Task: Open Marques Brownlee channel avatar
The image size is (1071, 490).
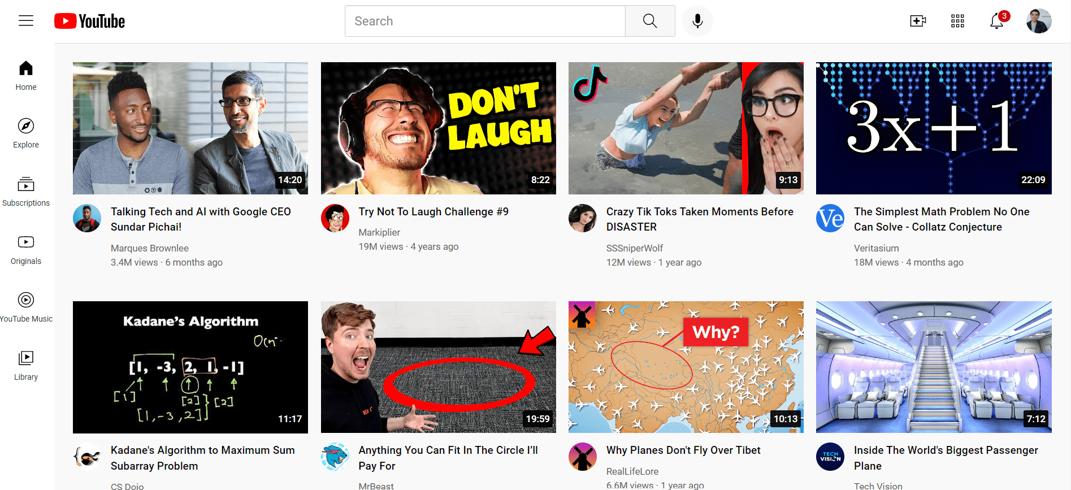Action: [x=87, y=218]
